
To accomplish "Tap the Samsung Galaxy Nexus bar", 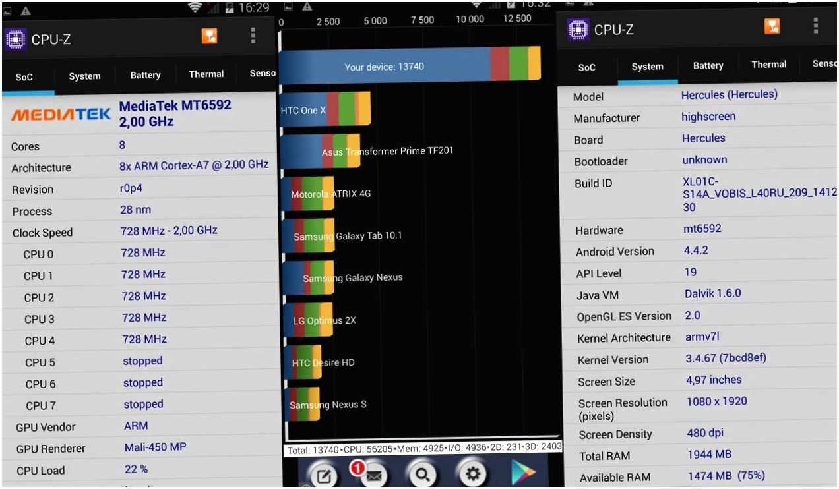I will coord(308,278).
